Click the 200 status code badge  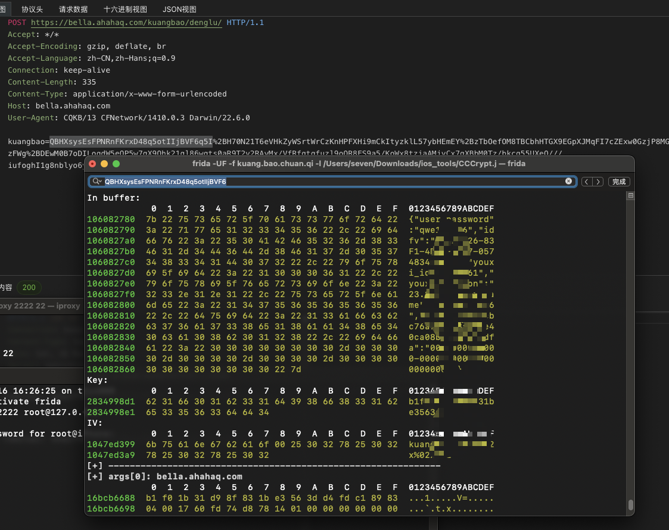click(29, 288)
